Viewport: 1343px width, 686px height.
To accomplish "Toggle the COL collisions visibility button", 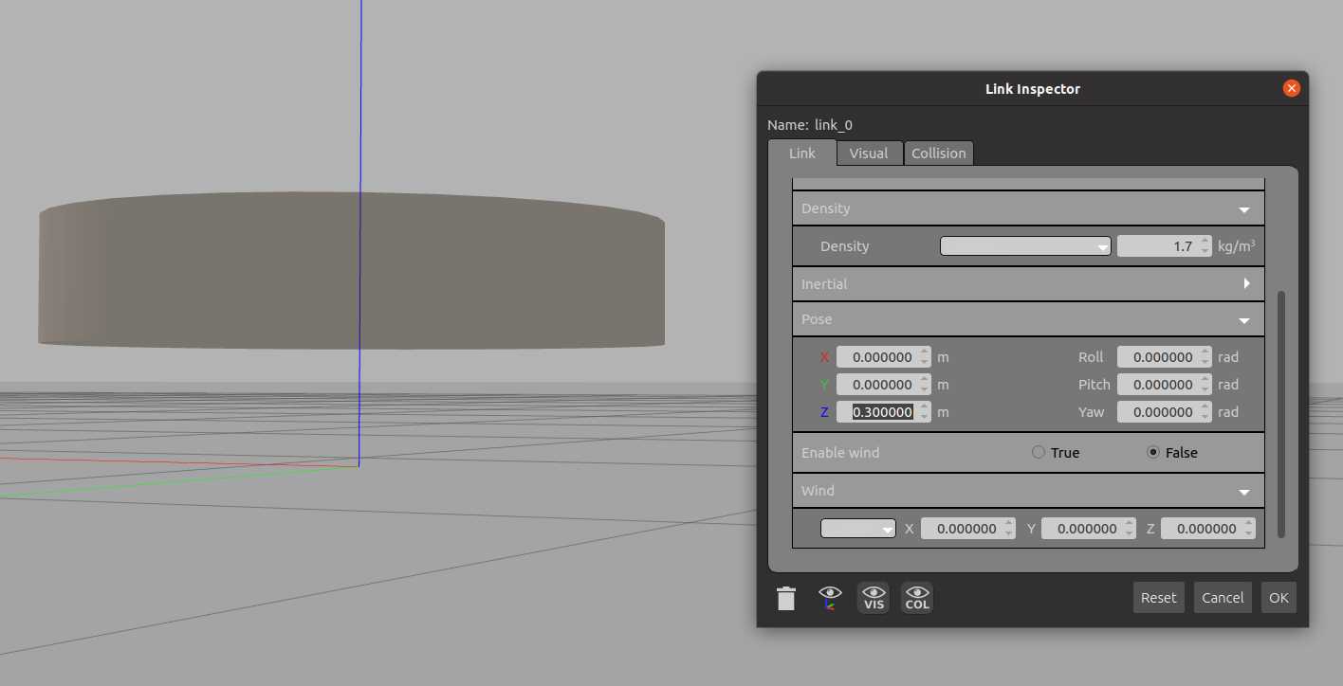I will (917, 598).
